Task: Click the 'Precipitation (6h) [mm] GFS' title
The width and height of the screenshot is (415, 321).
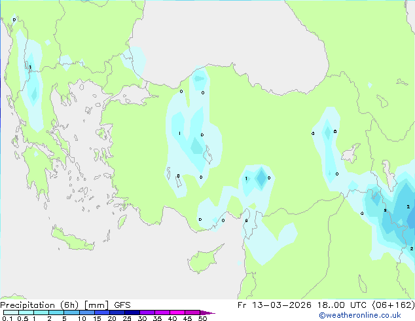Action: point(65,305)
